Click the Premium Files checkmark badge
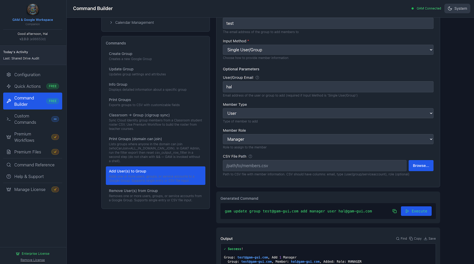 [55, 152]
